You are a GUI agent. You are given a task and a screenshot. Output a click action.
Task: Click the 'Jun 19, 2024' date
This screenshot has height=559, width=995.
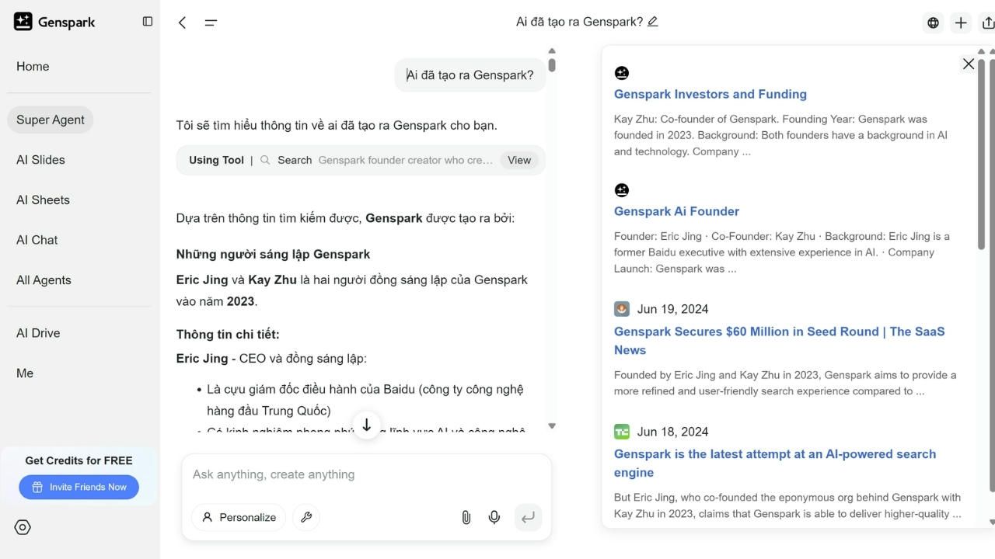coord(672,309)
